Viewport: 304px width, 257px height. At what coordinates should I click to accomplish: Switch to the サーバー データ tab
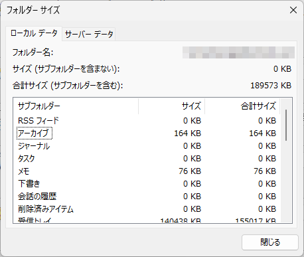click(89, 34)
